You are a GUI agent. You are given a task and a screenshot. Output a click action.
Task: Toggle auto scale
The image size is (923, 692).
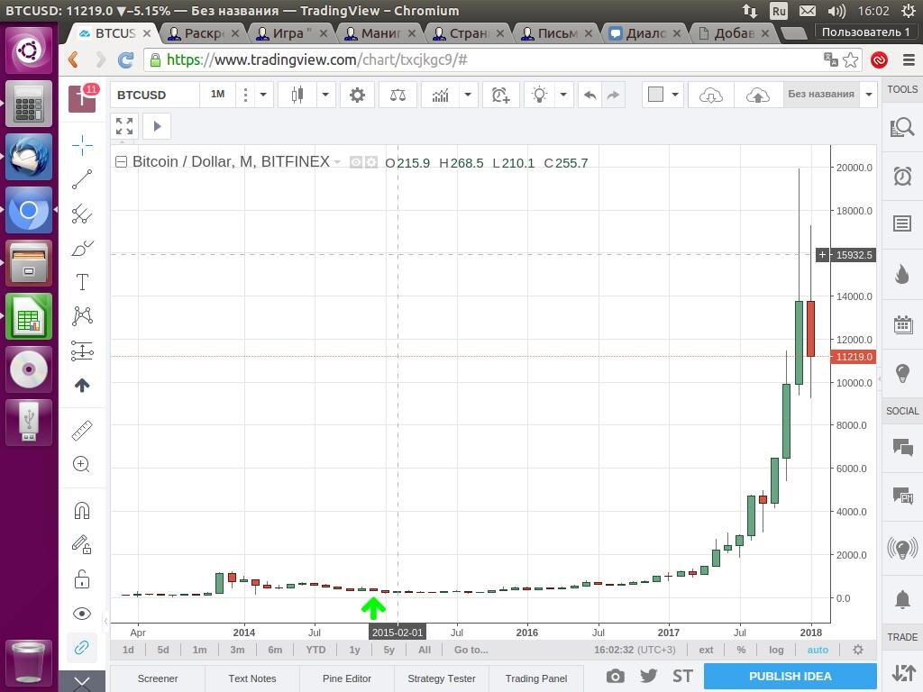(818, 650)
